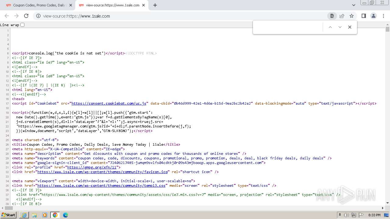Click the volume speaker tray icon
This screenshot has height=219, width=390.
[x=346, y=215]
